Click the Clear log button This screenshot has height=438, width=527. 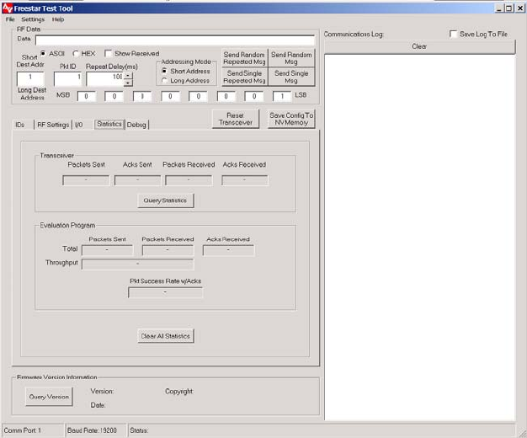click(419, 46)
